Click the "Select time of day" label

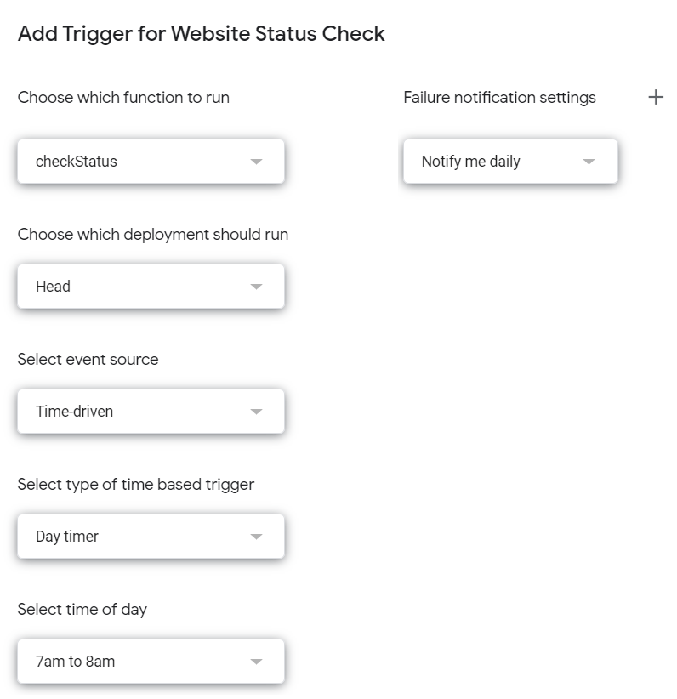82,610
